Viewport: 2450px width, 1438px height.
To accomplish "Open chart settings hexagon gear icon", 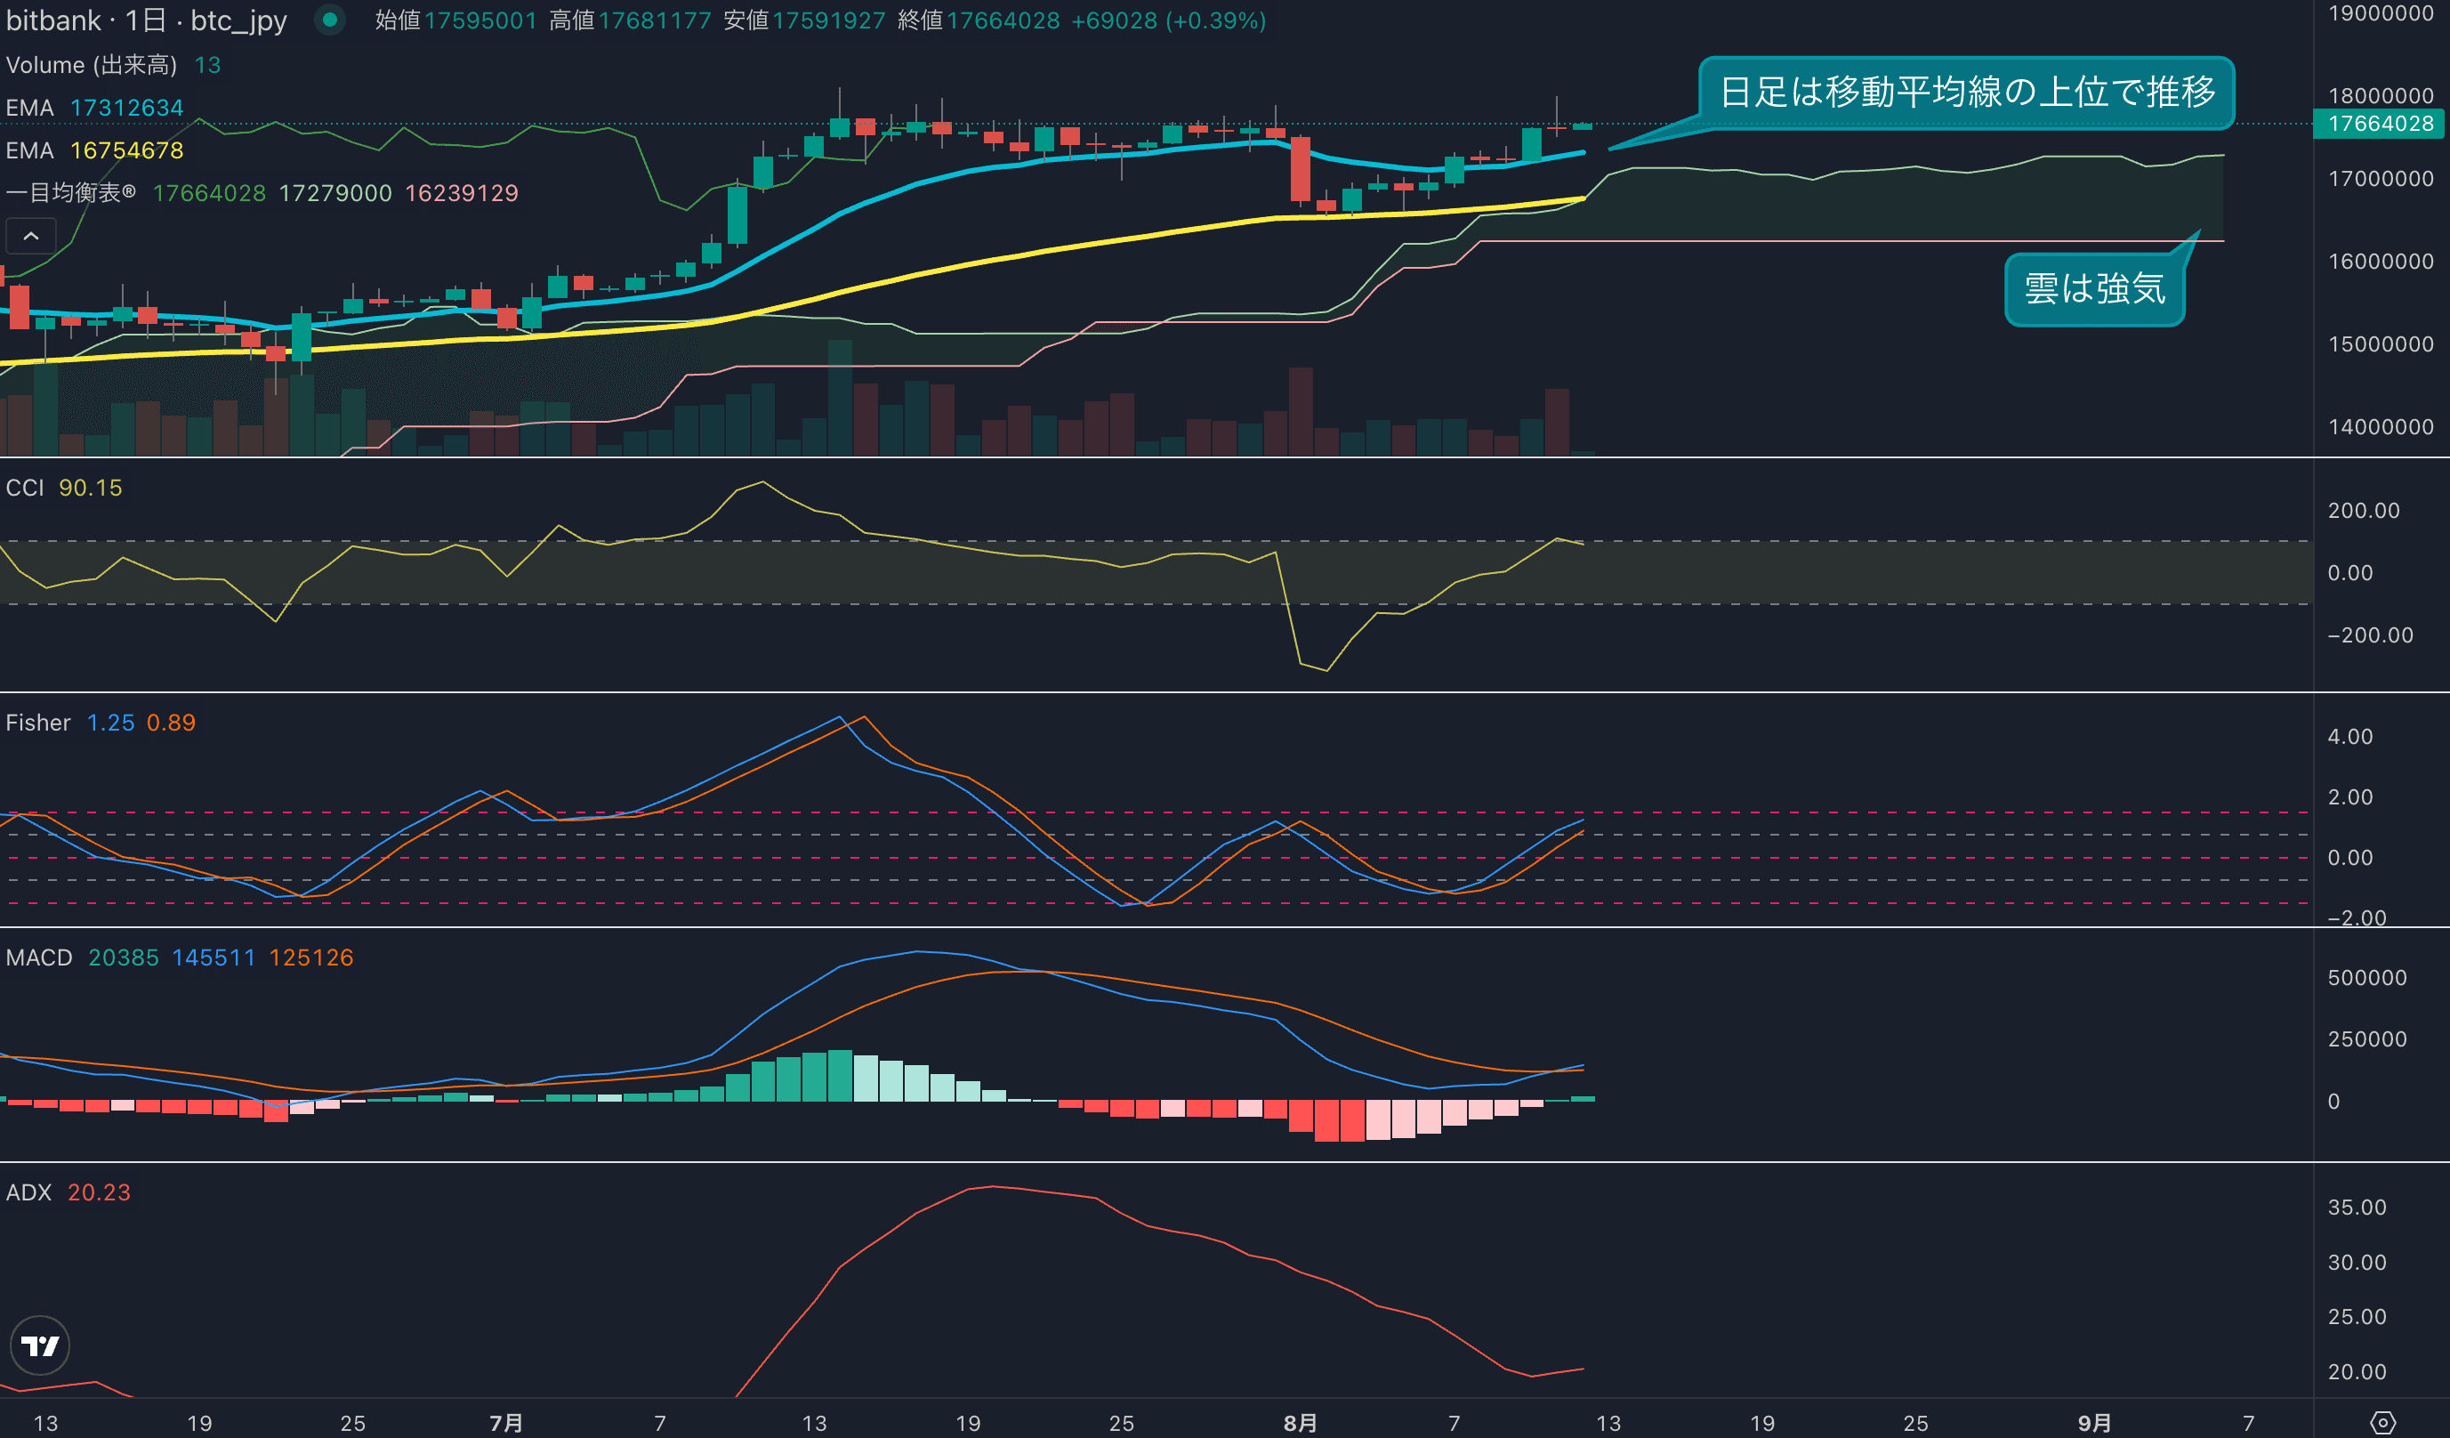I will (x=2382, y=1424).
